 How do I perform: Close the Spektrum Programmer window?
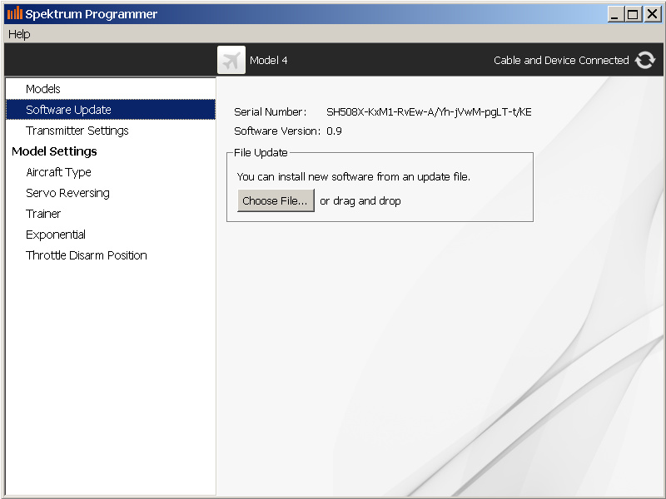pyautogui.click(x=651, y=14)
